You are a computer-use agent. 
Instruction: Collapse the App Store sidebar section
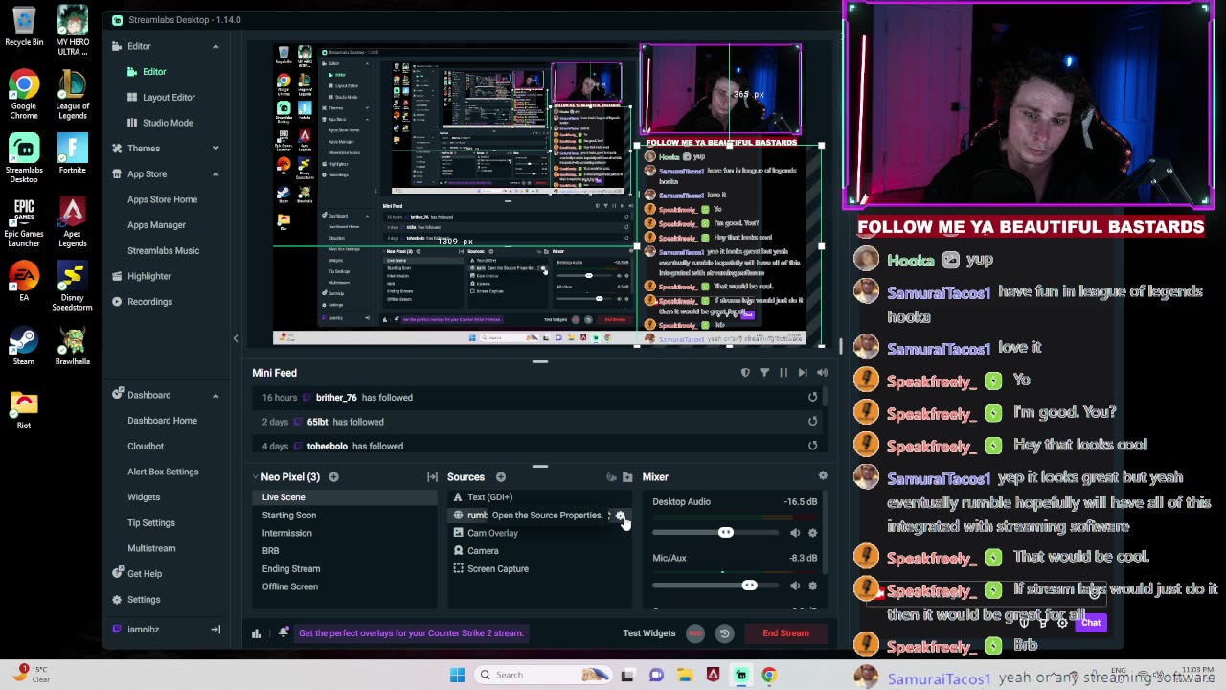(216, 173)
